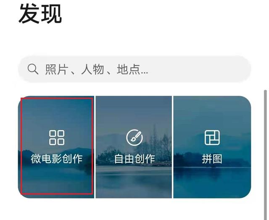Tap the sky above the collage icon

pyautogui.click(x=212, y=112)
